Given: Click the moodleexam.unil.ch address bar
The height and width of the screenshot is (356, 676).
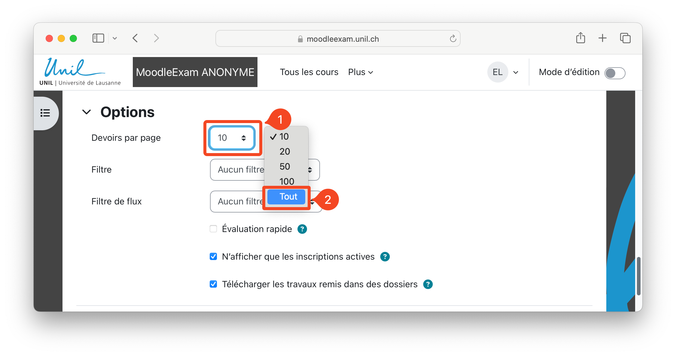Looking at the screenshot, I should point(338,39).
